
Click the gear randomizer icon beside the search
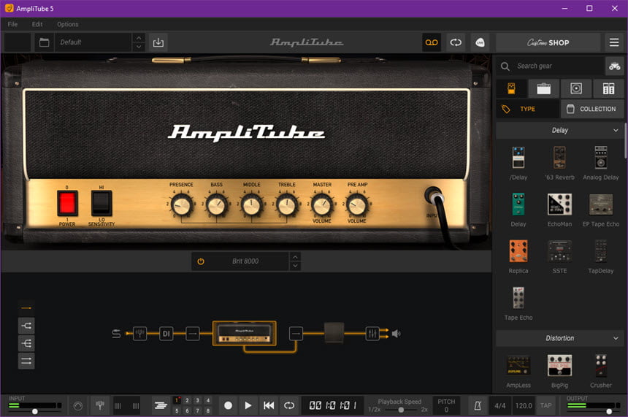coord(614,66)
